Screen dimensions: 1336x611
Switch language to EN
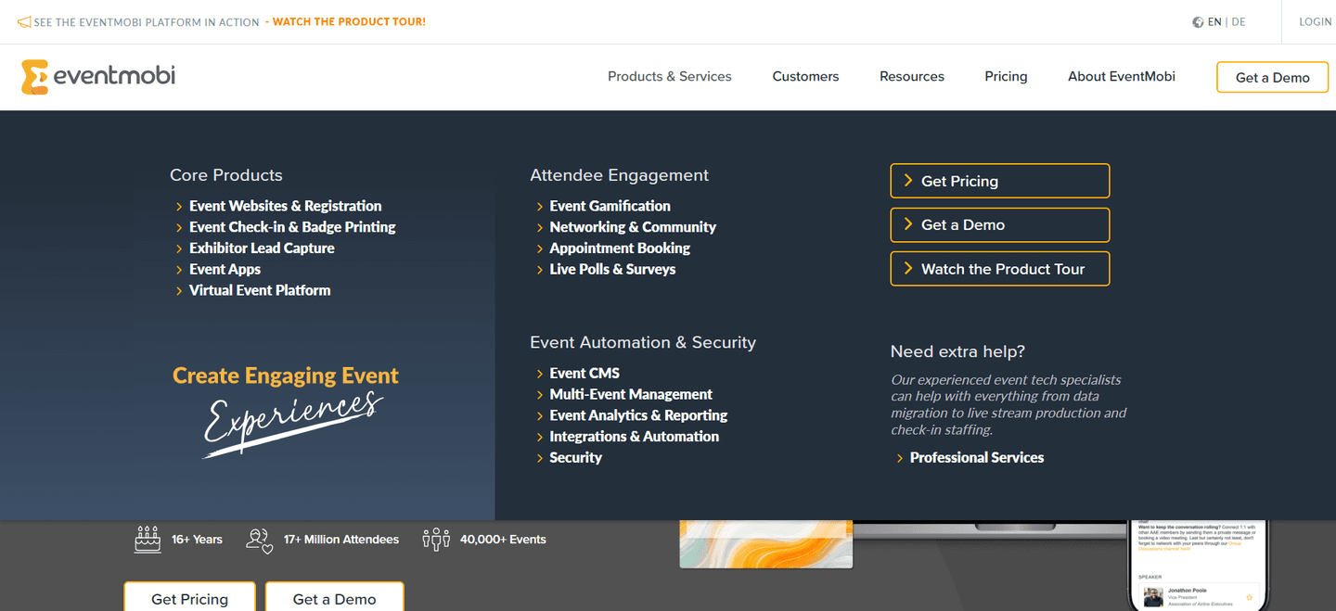coord(1214,22)
